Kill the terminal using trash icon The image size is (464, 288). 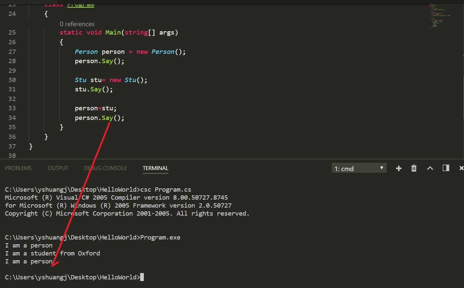(x=414, y=168)
